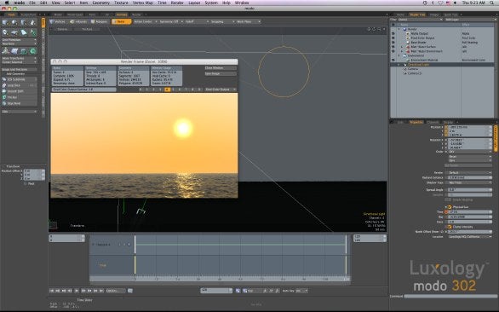The width and height of the screenshot is (499, 312).
Task: Toggle visibility eye for Alpha Output
Action: 393,33
